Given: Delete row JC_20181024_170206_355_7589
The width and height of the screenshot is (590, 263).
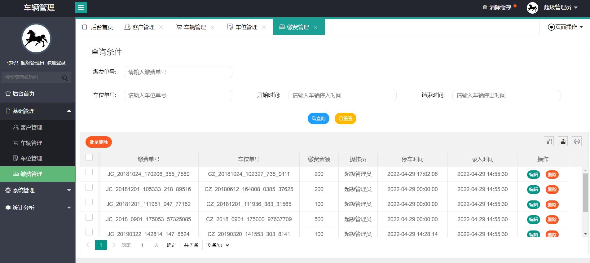Looking at the screenshot, I should point(552,174).
